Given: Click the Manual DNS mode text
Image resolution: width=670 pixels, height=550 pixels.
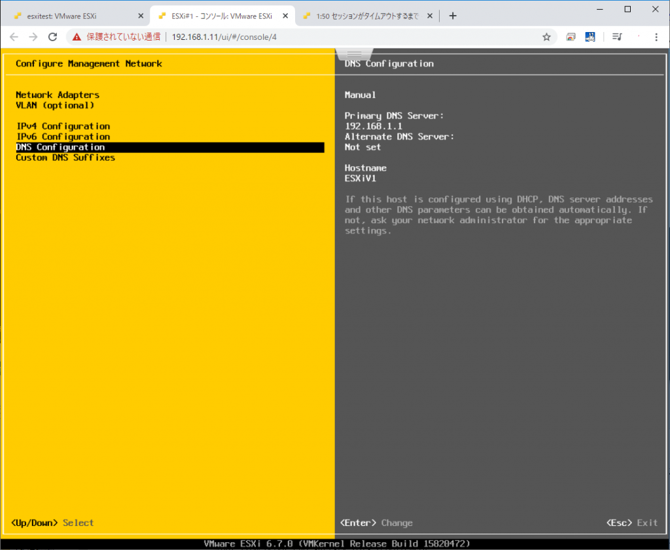Looking at the screenshot, I should [x=361, y=95].
